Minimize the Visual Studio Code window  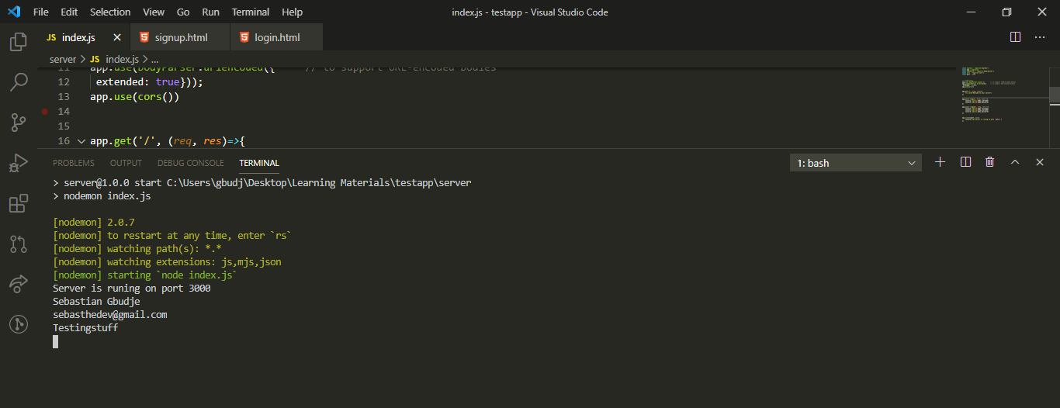point(971,12)
